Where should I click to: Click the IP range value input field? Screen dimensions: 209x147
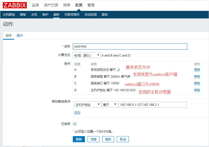coord(152,105)
